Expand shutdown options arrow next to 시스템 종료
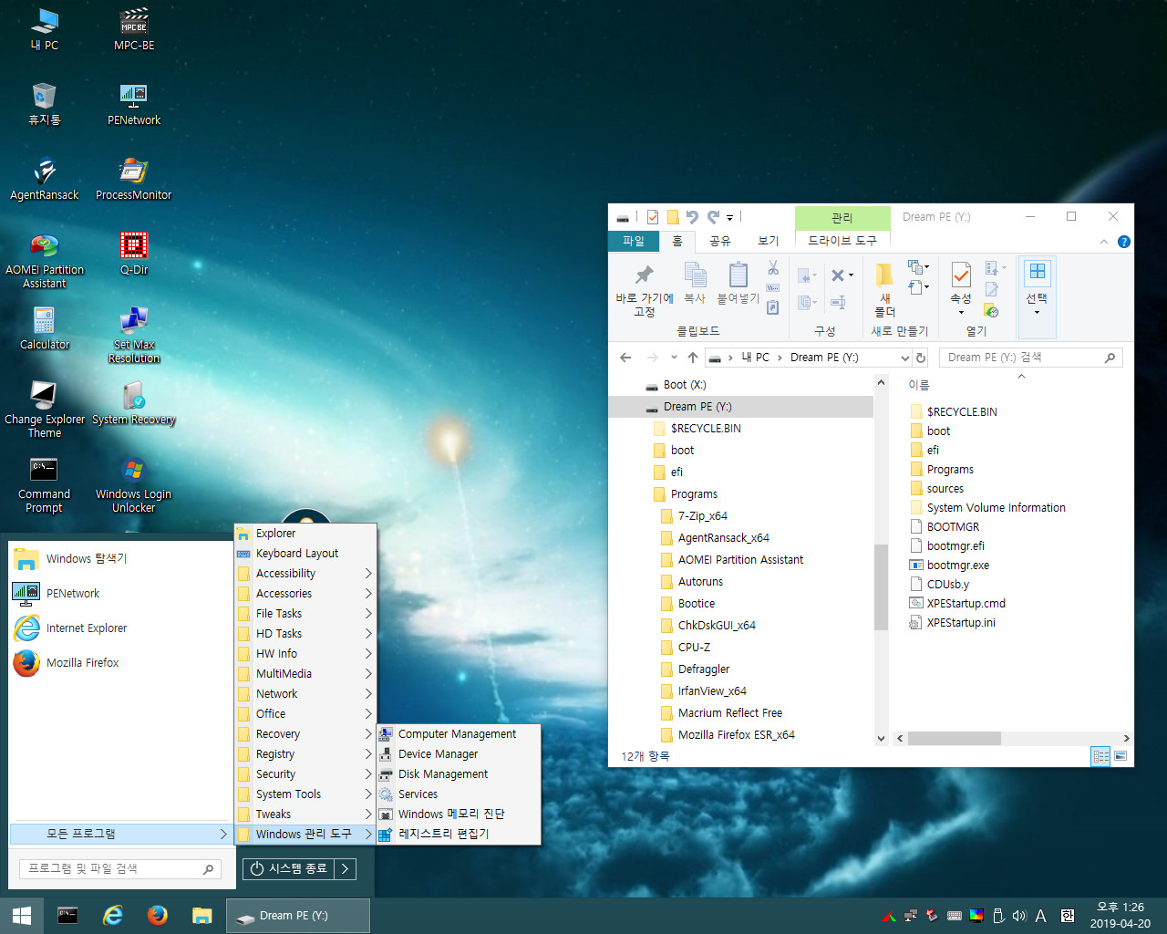Screen dimensions: 1167x934 (x=345, y=869)
